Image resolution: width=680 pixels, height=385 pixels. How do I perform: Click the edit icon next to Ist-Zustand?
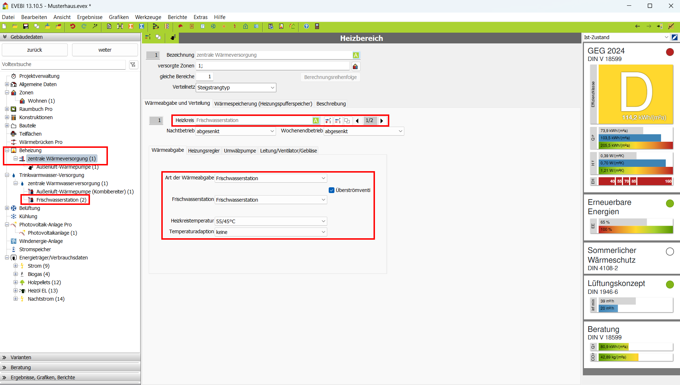(x=674, y=37)
